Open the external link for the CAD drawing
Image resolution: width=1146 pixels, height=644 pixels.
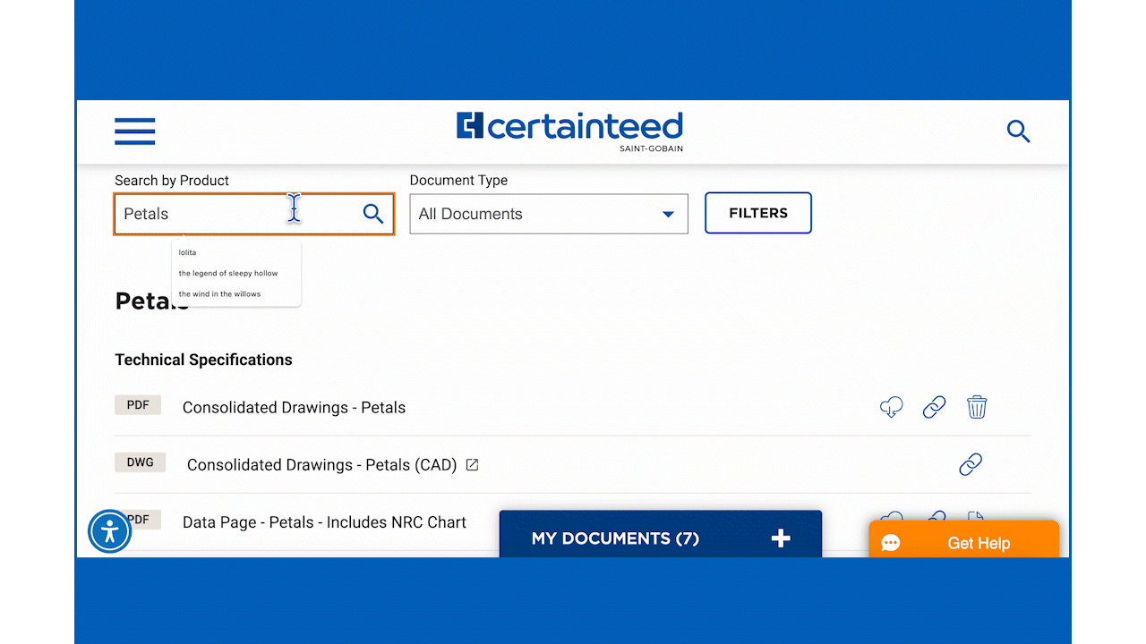[474, 464]
